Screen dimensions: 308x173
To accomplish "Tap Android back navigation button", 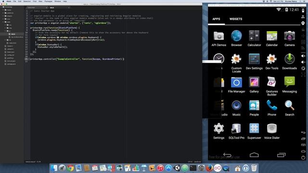I will click(x=227, y=155).
